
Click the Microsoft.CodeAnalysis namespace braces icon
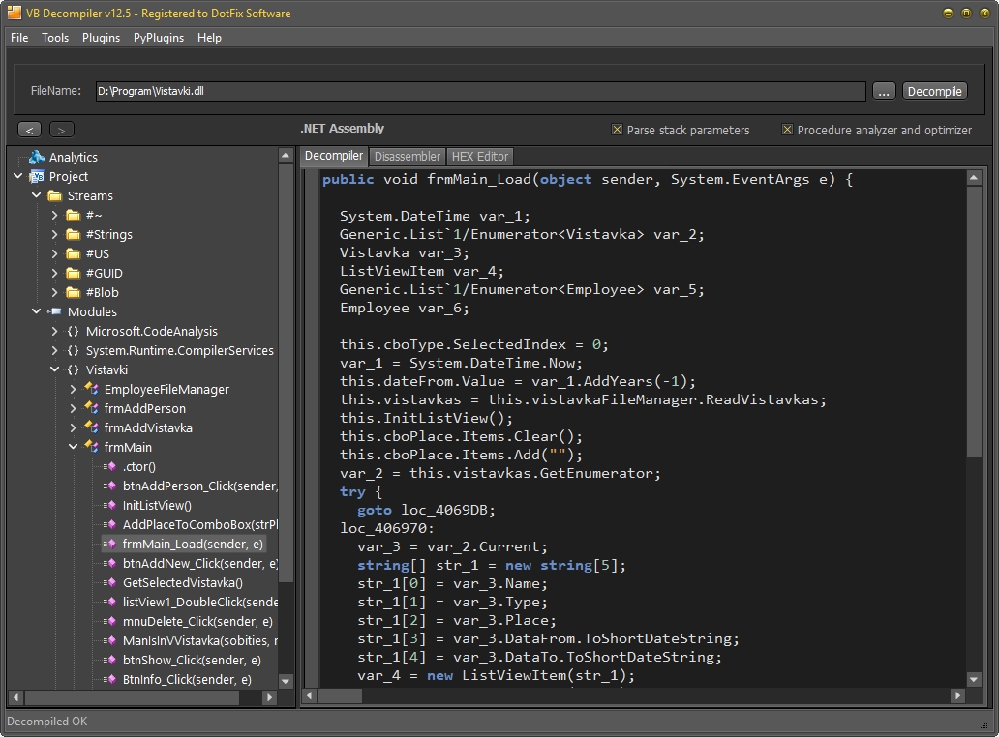pos(74,331)
